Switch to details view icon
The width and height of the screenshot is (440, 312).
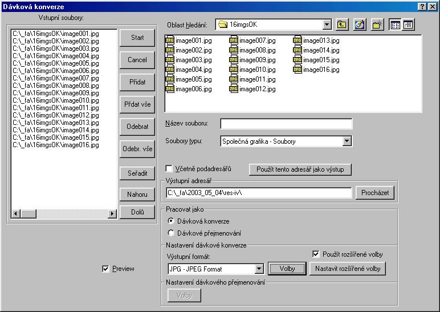(408, 25)
